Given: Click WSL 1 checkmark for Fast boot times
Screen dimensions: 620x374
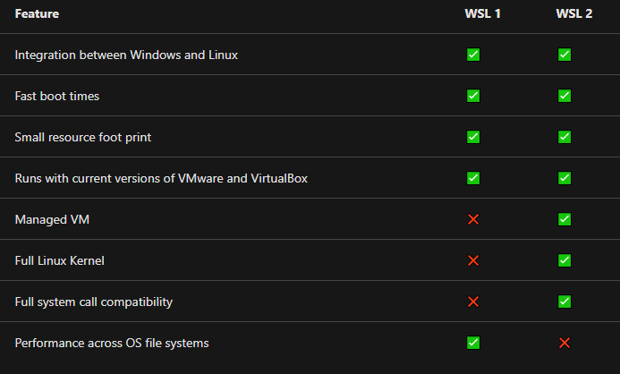Looking at the screenshot, I should (473, 96).
